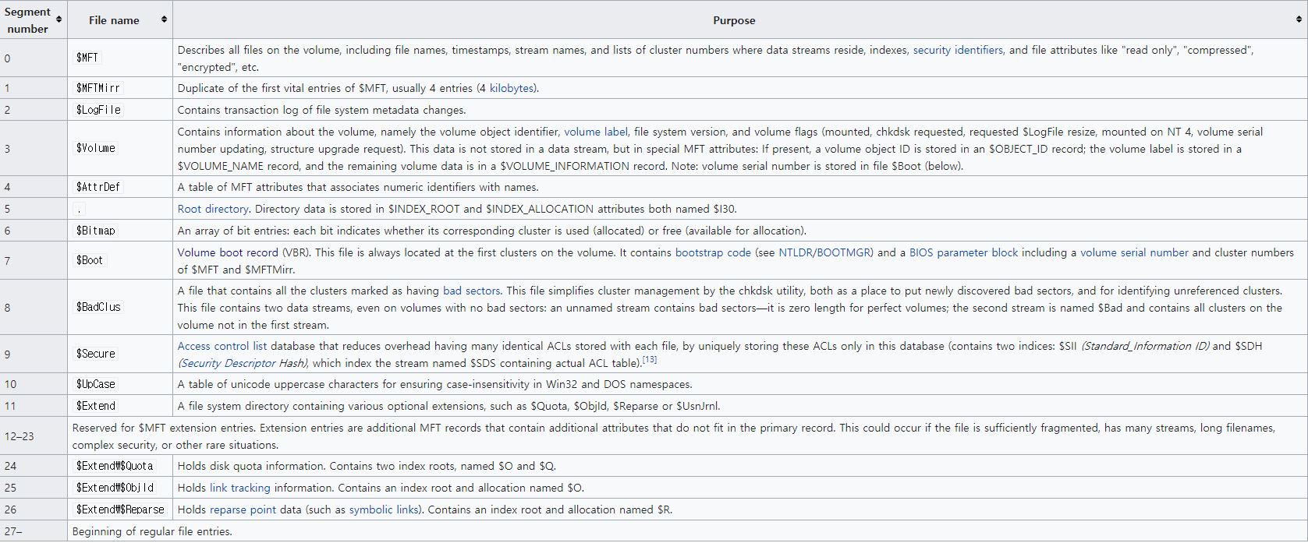Click the File name column header text
The width and height of the screenshot is (1308, 543).
114,20
